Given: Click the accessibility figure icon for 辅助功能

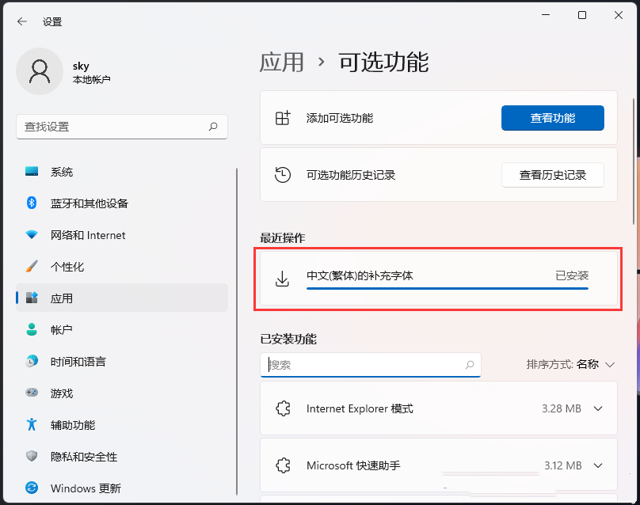Looking at the screenshot, I should (32, 424).
